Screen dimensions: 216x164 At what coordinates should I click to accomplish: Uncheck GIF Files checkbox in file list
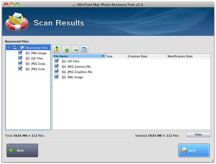(57, 61)
